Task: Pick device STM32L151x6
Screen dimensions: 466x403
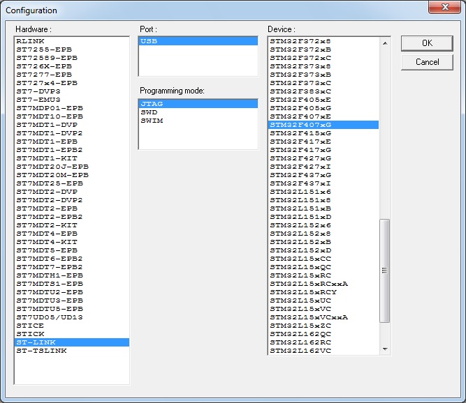Action: tap(323, 192)
